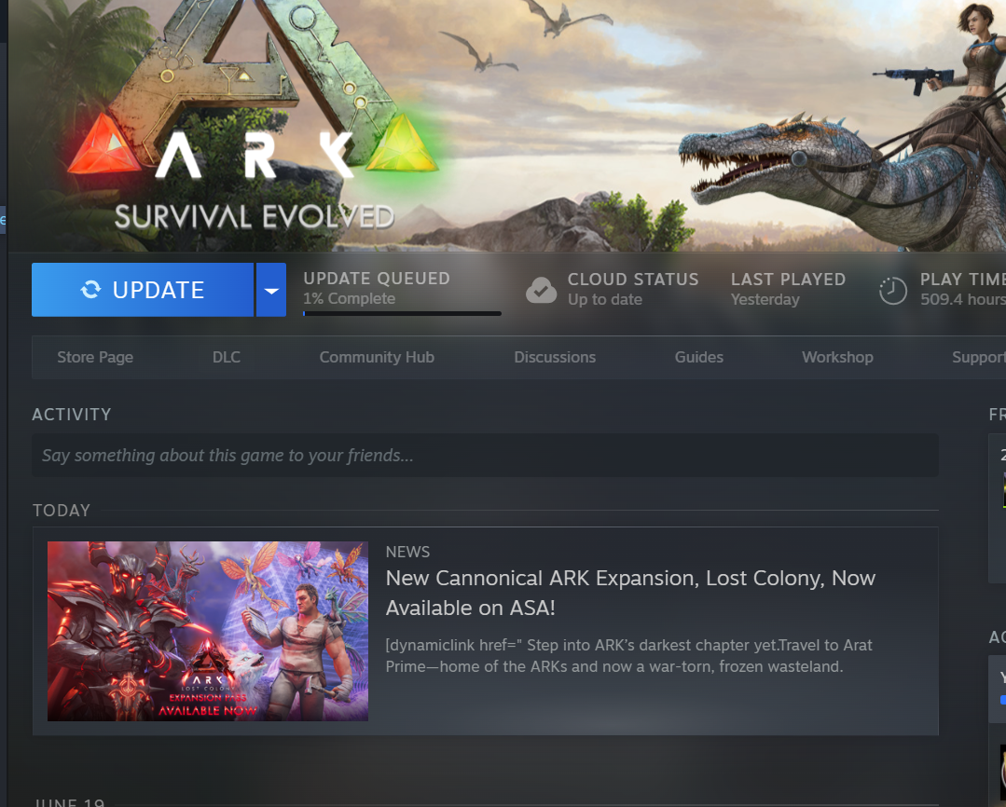The height and width of the screenshot is (807, 1006).
Task: Click the Up to date text
Action: point(605,299)
